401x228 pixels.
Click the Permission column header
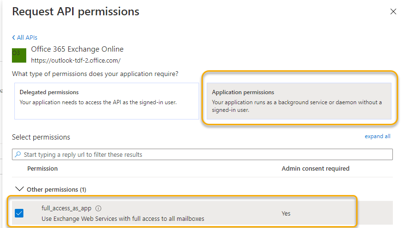click(x=42, y=169)
